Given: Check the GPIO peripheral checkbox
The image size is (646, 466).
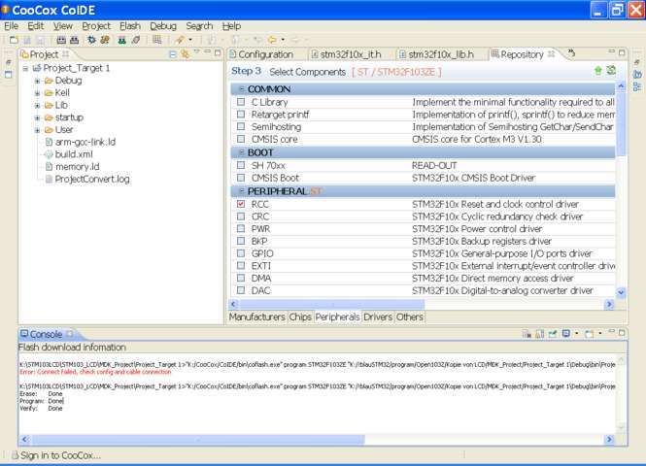Looking at the screenshot, I should coord(241,253).
